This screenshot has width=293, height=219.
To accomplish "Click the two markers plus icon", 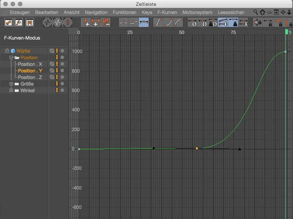I will click(x=96, y=23).
